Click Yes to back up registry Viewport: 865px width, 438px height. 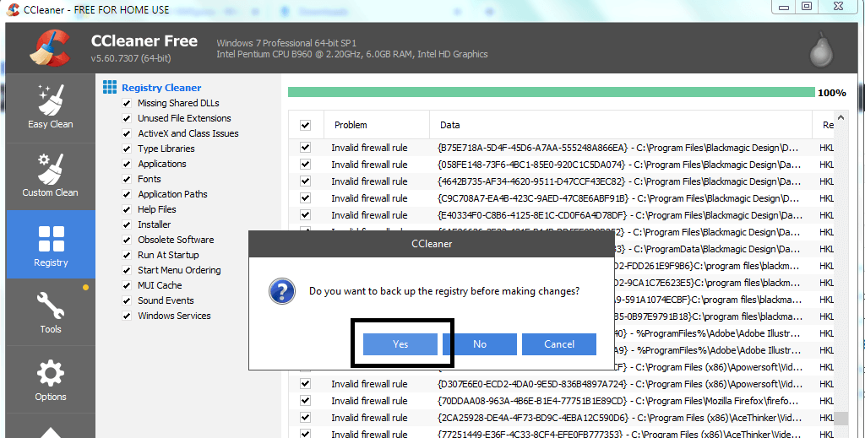point(400,343)
